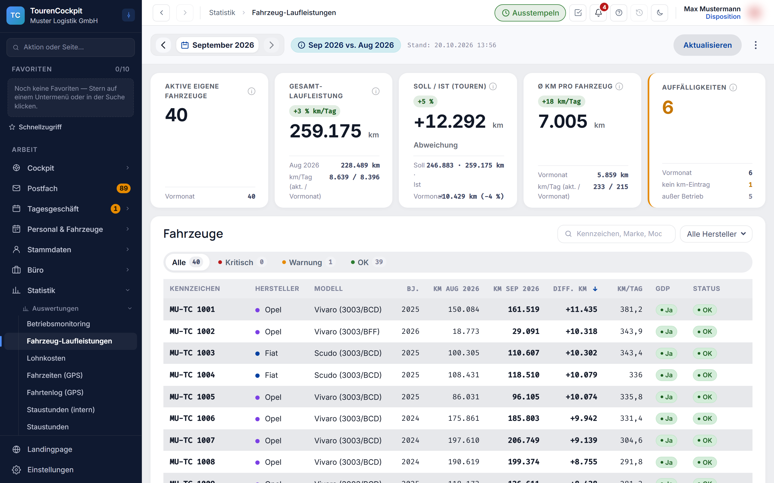774x483 pixels.
Task: Go forward with the header forward arrow
Action: point(185,13)
